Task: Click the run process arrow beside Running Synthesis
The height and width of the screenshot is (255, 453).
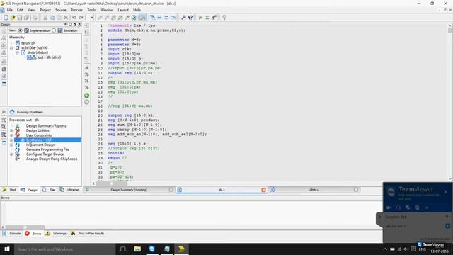Action: 4,112
